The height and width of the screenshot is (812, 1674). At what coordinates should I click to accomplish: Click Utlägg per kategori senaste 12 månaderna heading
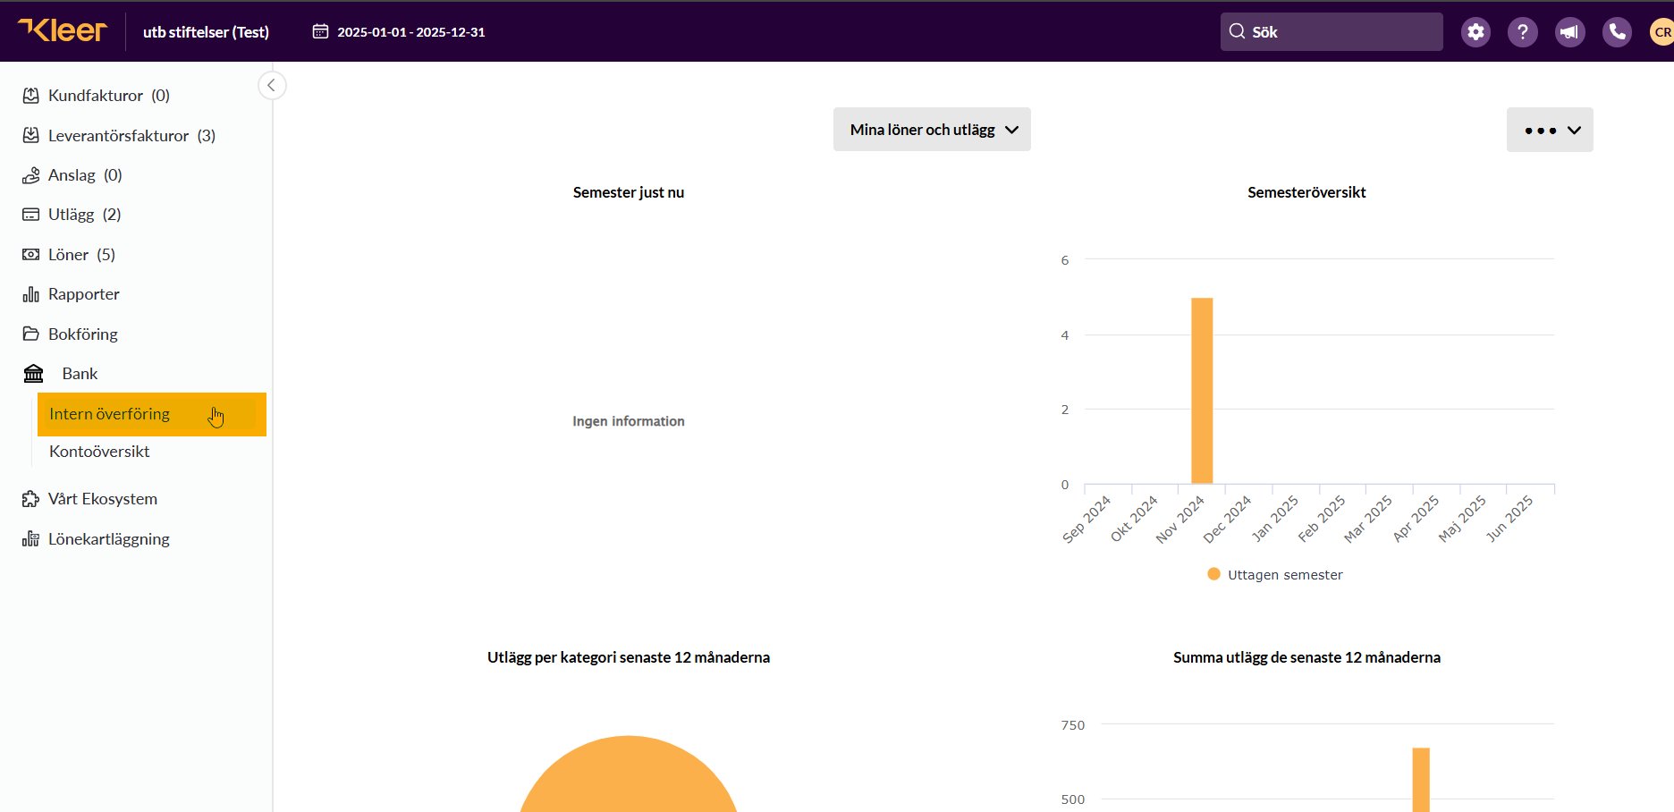(x=629, y=657)
